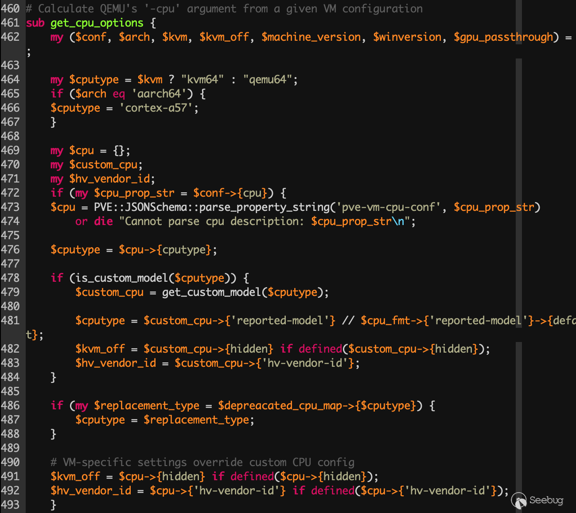Click the die keyword on line 474

104,222
